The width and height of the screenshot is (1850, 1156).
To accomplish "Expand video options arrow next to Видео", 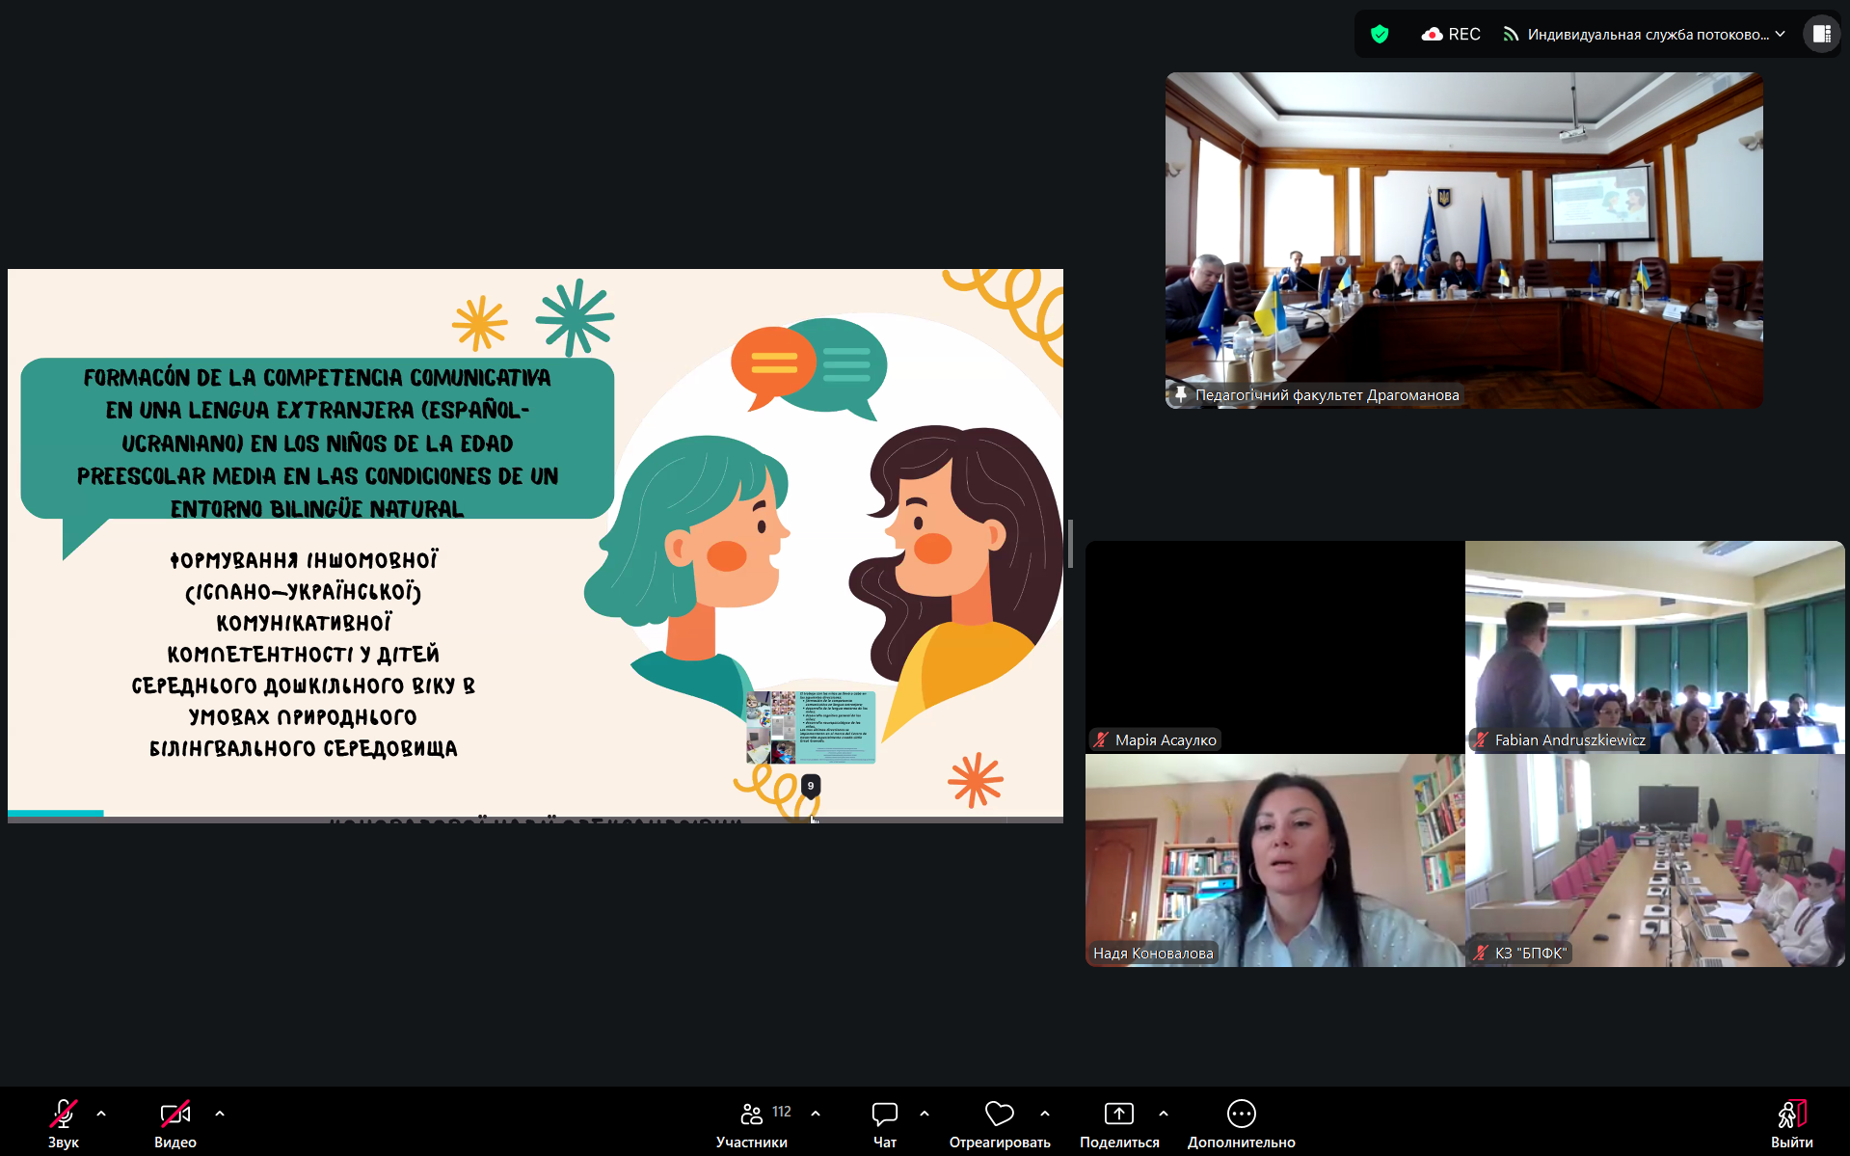I will [x=220, y=1114].
